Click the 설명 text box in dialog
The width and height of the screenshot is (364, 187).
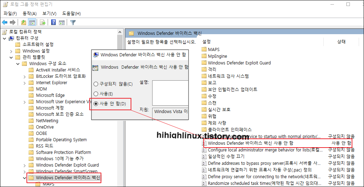pos(170,93)
